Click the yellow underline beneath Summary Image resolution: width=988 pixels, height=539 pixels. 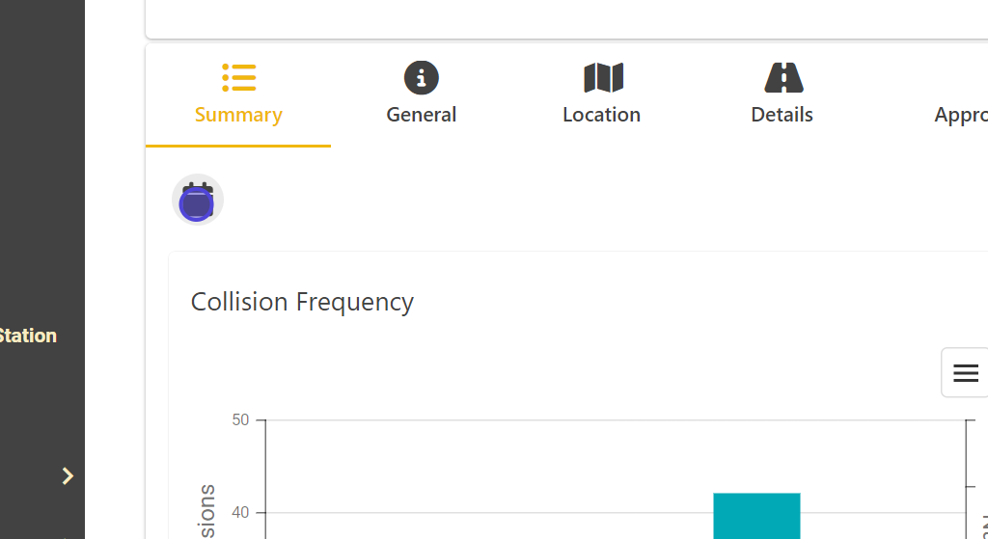tap(238, 146)
